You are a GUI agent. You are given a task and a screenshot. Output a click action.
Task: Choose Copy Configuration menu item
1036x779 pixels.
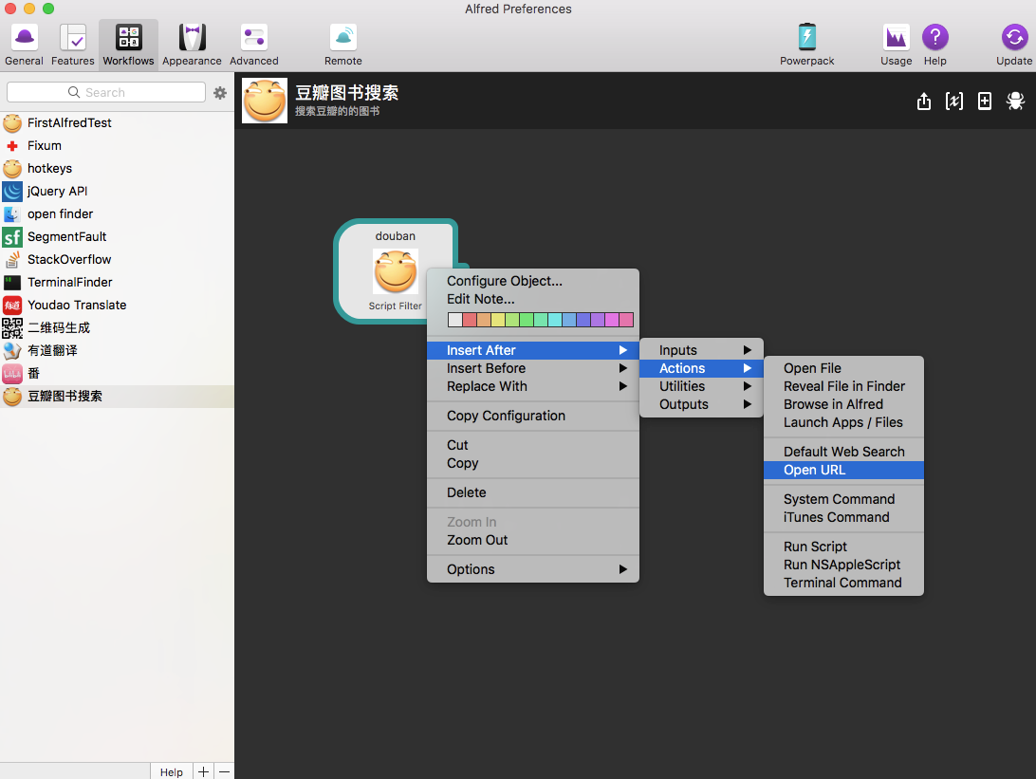(533, 416)
